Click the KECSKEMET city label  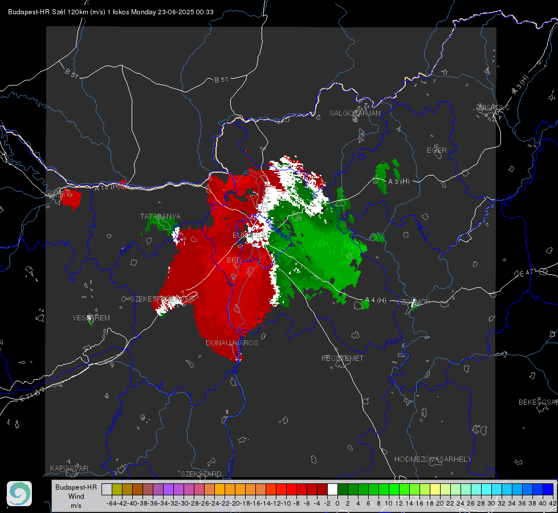343,358
